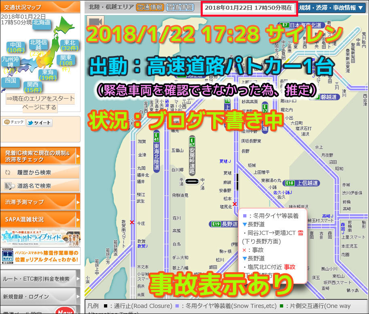This screenshot has width=369, height=314.
Task: Click the 郡上八幡 interchange label
Action: pyautogui.click(x=180, y=268)
